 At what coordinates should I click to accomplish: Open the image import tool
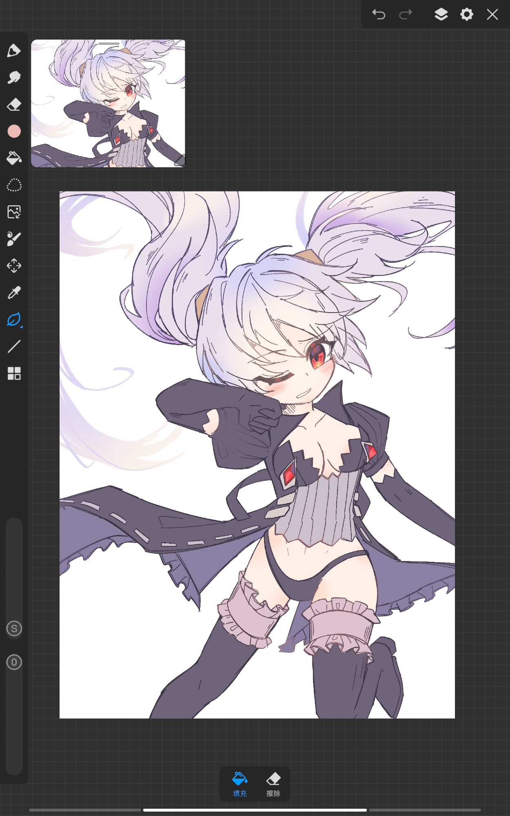coord(14,212)
